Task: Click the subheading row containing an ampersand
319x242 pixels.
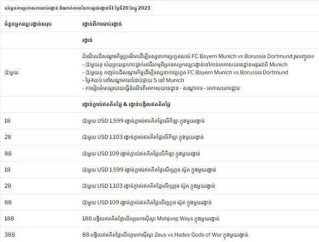Action: click(x=127, y=105)
